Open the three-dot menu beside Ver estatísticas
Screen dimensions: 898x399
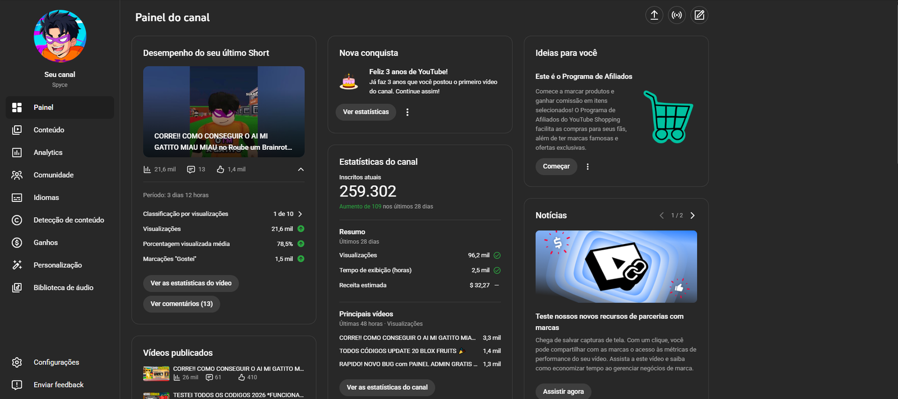pyautogui.click(x=407, y=112)
